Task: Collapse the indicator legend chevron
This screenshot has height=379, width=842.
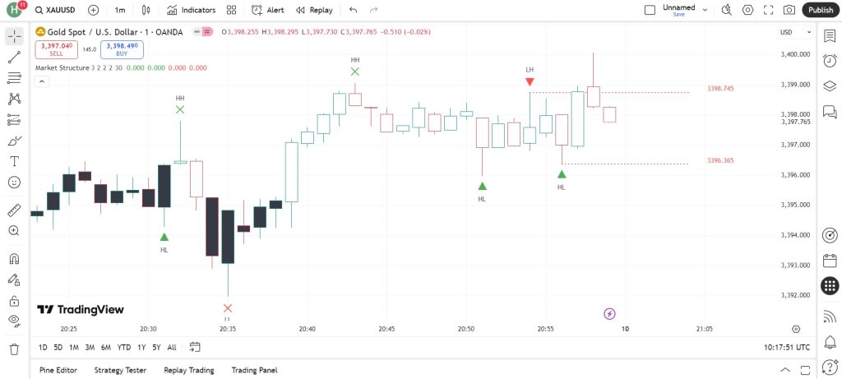Action: [x=41, y=81]
